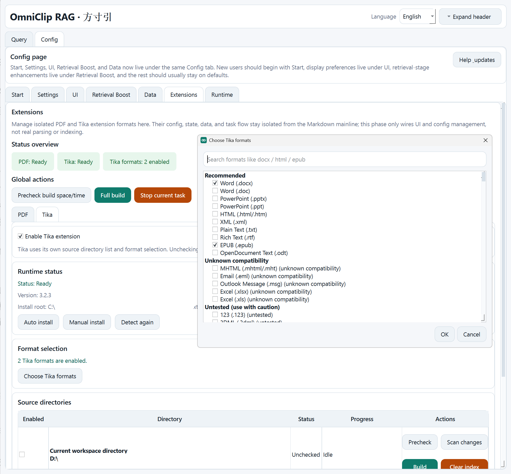
Task: Open the Retrieval Boost tab
Action: tap(111, 95)
